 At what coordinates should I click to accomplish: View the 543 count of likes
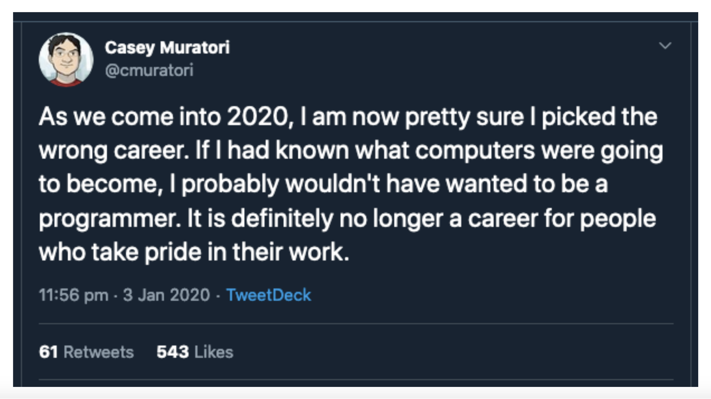pos(173,352)
